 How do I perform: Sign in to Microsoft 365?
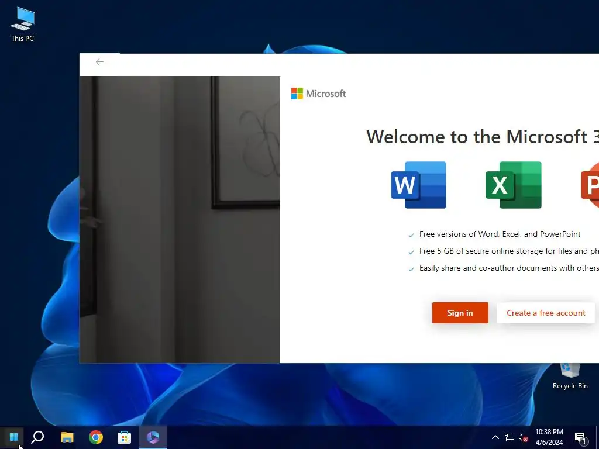pos(460,313)
